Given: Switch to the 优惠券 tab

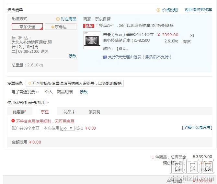Looking at the screenshot, I should [x=19, y=112].
